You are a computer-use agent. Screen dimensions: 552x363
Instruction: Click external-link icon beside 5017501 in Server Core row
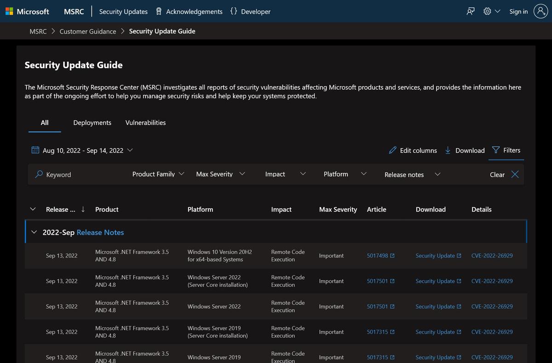(x=392, y=281)
